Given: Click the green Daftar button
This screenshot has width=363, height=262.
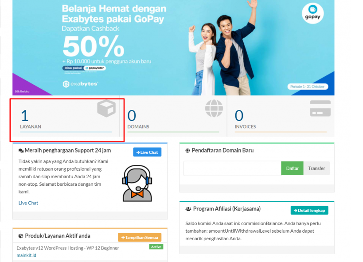Looking at the screenshot, I should (x=292, y=168).
